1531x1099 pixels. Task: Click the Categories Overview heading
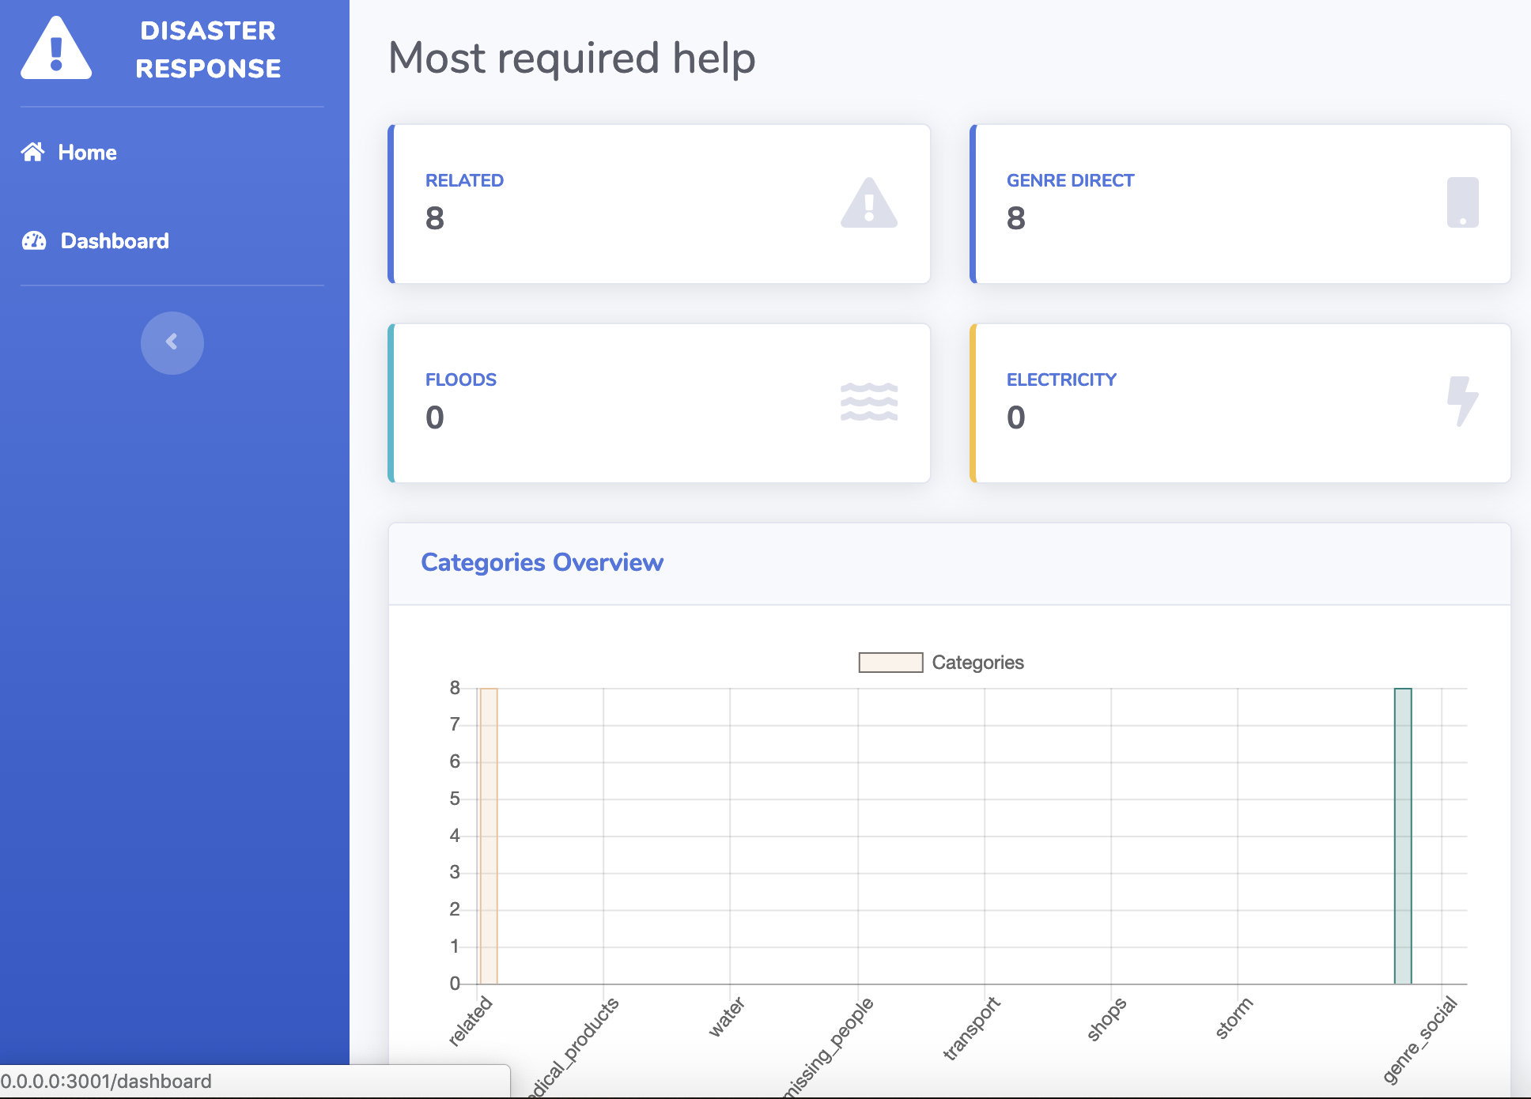[542, 562]
